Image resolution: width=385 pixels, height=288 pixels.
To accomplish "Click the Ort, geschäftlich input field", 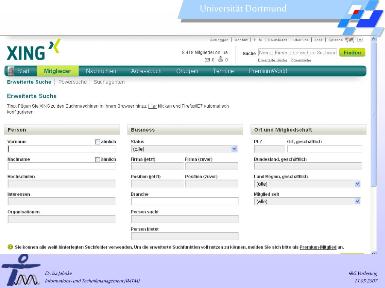I will [x=324, y=148].
